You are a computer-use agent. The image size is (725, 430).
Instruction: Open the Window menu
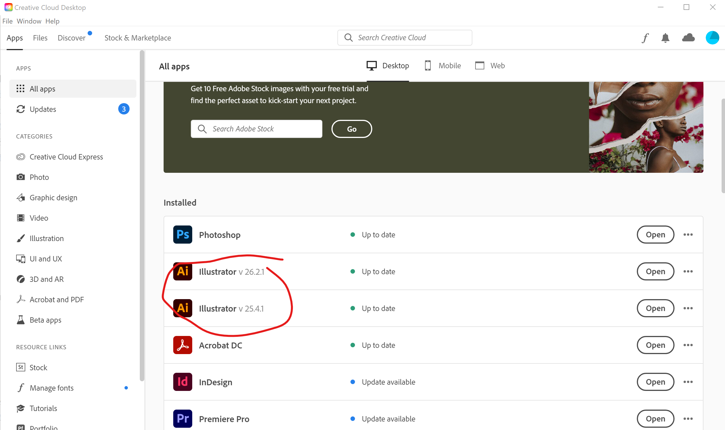(x=29, y=21)
